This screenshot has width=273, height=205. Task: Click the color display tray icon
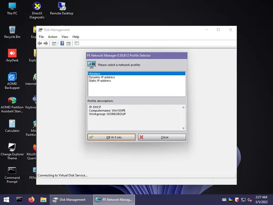[x=231, y=200]
